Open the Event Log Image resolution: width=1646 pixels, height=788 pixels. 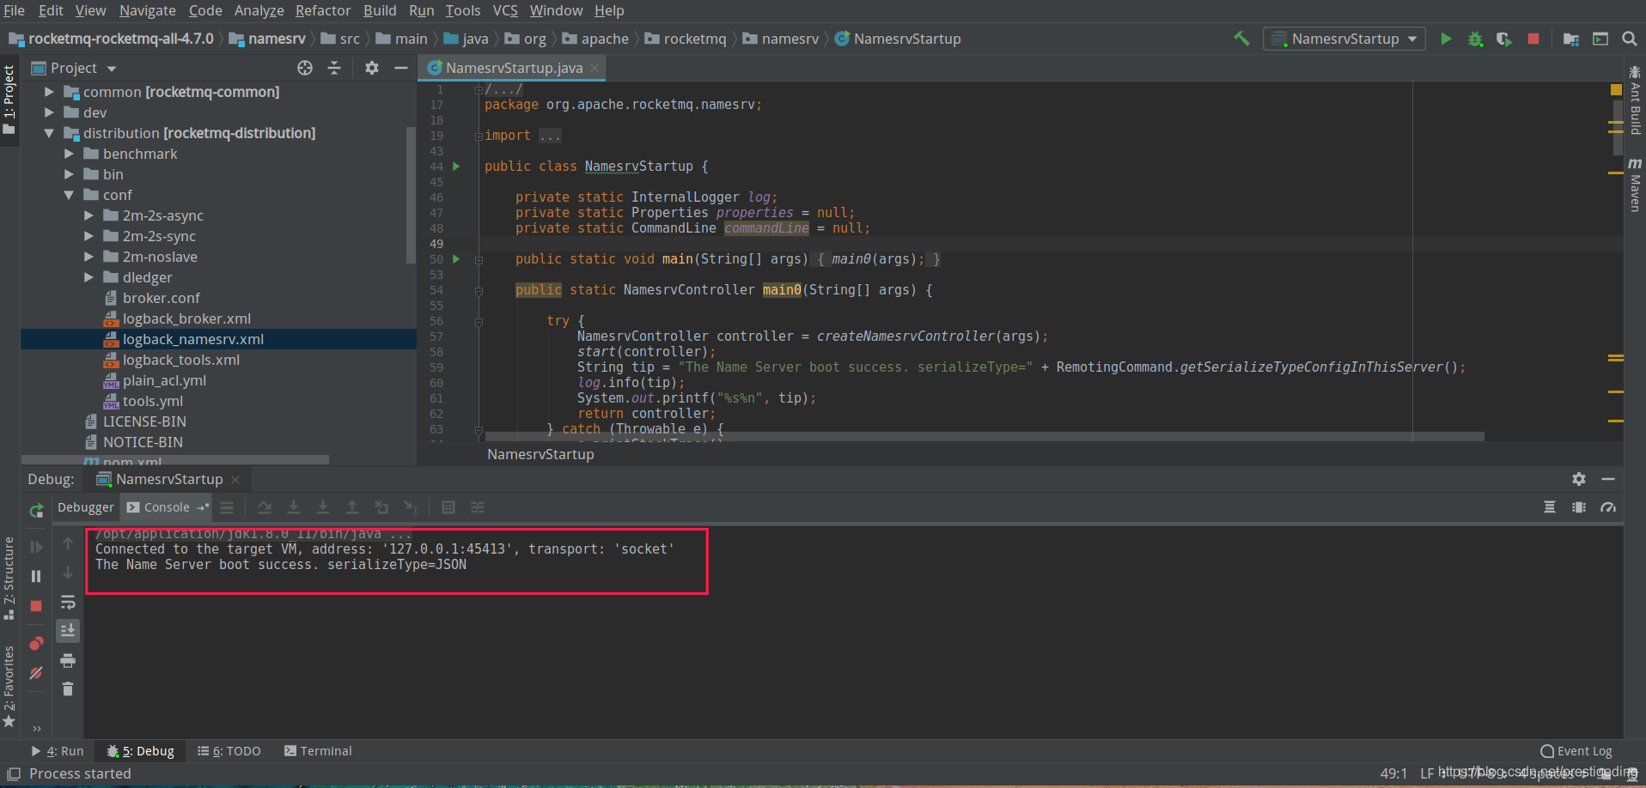[1576, 751]
